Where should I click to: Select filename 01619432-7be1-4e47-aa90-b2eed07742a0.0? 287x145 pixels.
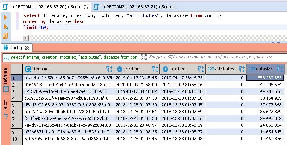click(x=68, y=85)
